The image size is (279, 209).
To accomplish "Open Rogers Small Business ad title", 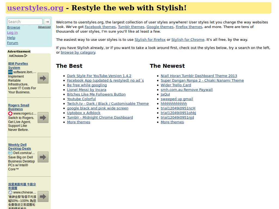I will pos(19,107).
